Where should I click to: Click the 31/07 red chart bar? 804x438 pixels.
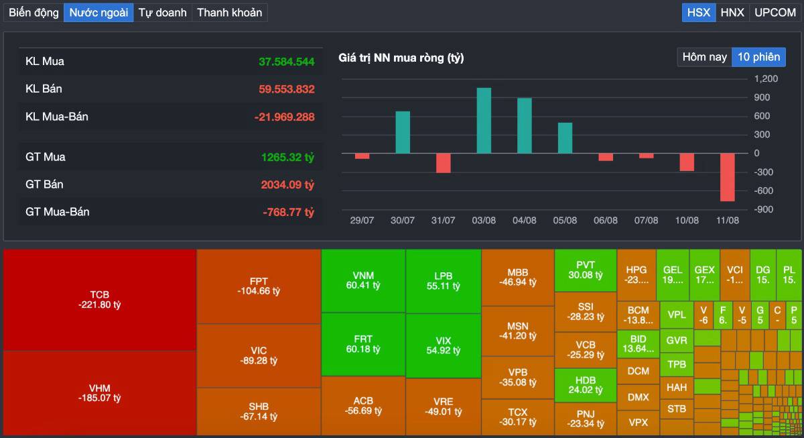pyautogui.click(x=443, y=163)
